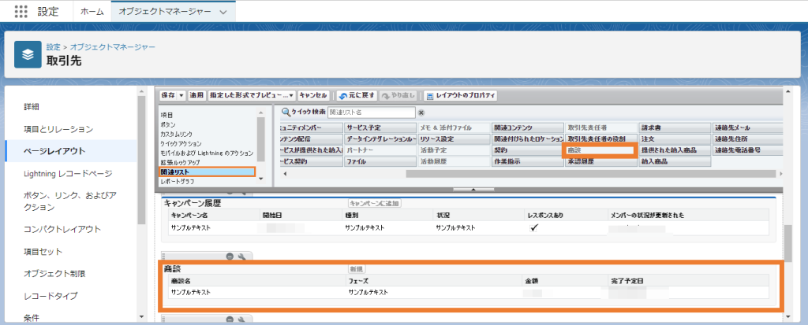808x325 pixels.
Task: Click the 請求書 palette item
Action: [674, 127]
